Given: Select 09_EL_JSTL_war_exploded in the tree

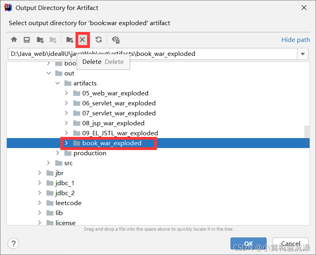Looking at the screenshot, I should pos(158,133).
